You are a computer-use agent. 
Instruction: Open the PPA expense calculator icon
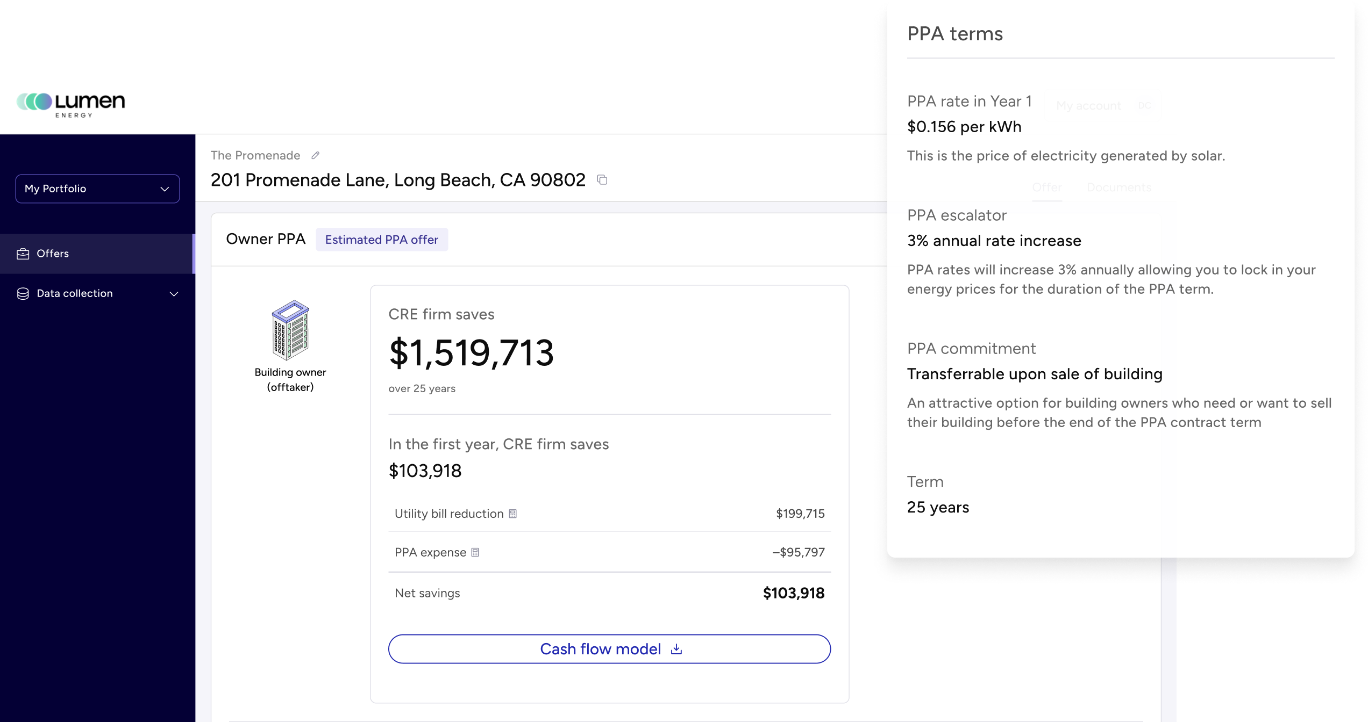(x=475, y=552)
